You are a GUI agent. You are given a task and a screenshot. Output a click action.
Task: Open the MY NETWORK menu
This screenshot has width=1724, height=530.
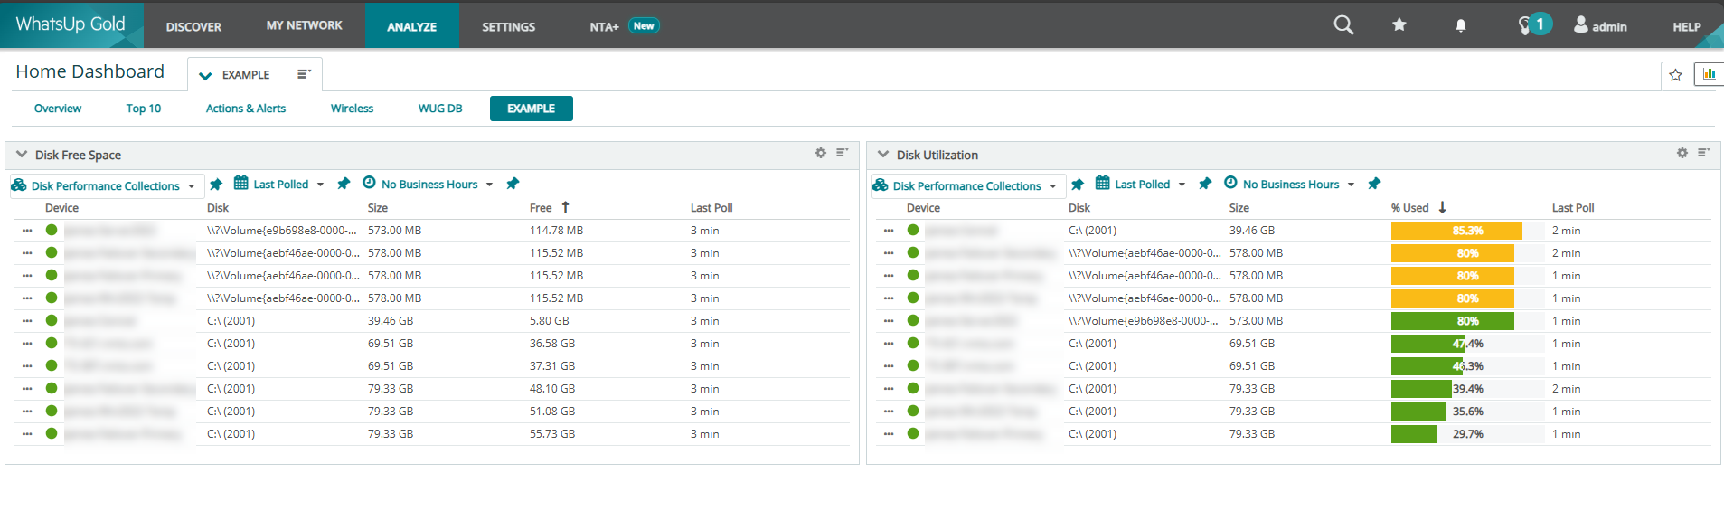pyautogui.click(x=304, y=25)
